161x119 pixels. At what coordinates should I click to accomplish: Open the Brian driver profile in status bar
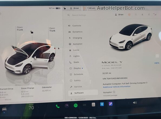[74, 8]
